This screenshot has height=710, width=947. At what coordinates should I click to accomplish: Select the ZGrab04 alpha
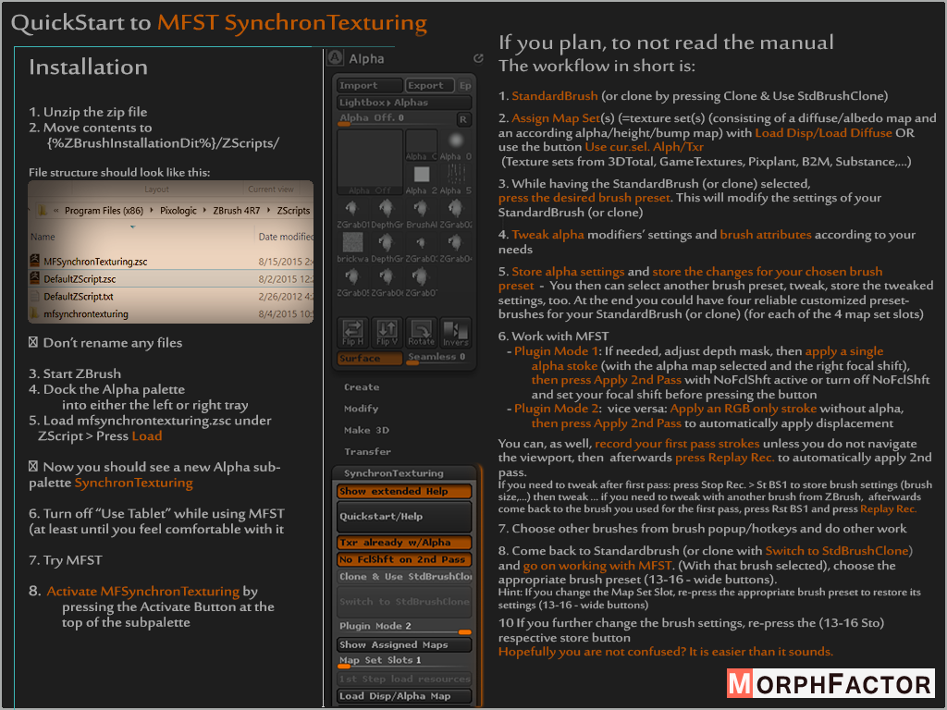(456, 248)
